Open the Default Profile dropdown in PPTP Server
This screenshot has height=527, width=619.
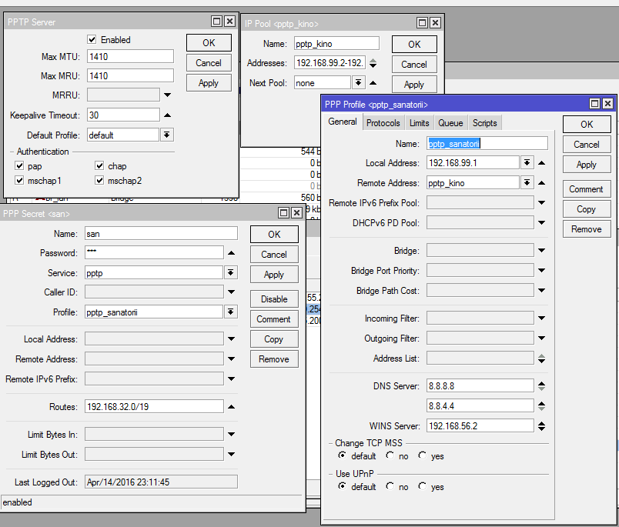tap(167, 135)
